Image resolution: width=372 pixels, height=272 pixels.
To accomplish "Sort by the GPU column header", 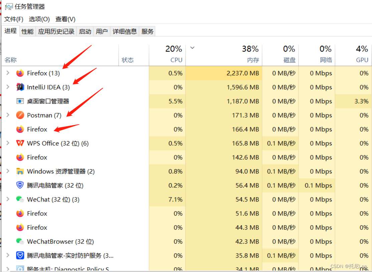I will point(354,55).
